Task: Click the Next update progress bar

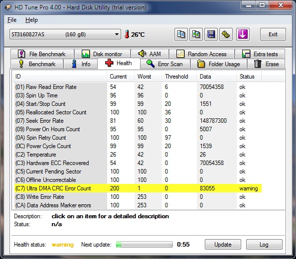Action: [x=144, y=245]
